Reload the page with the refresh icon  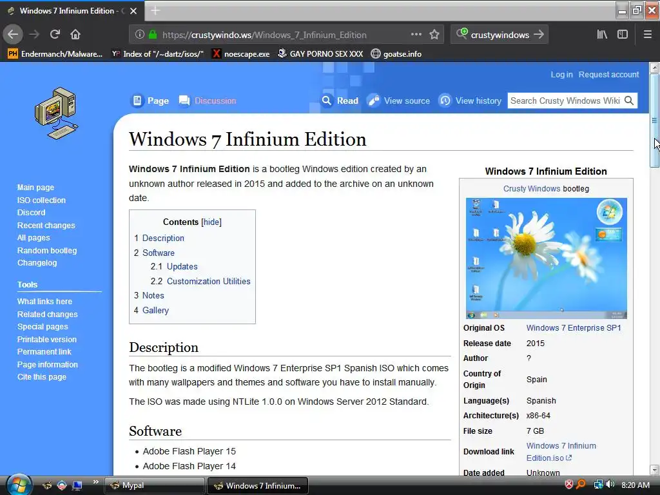pyautogui.click(x=55, y=34)
